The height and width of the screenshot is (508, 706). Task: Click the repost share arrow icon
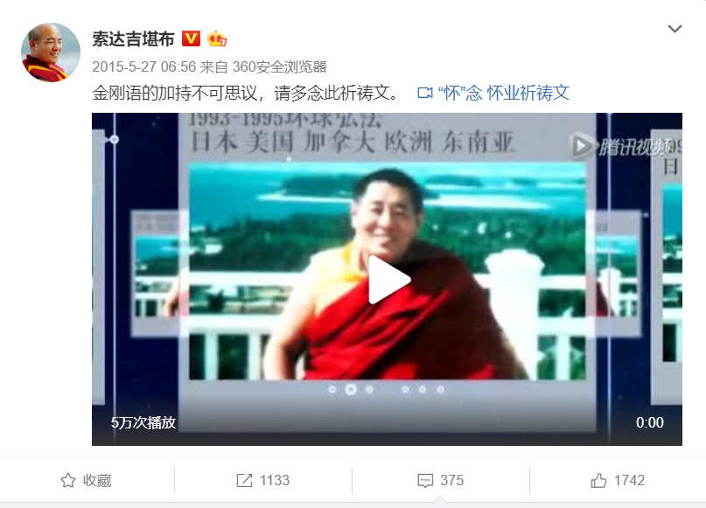pyautogui.click(x=244, y=481)
